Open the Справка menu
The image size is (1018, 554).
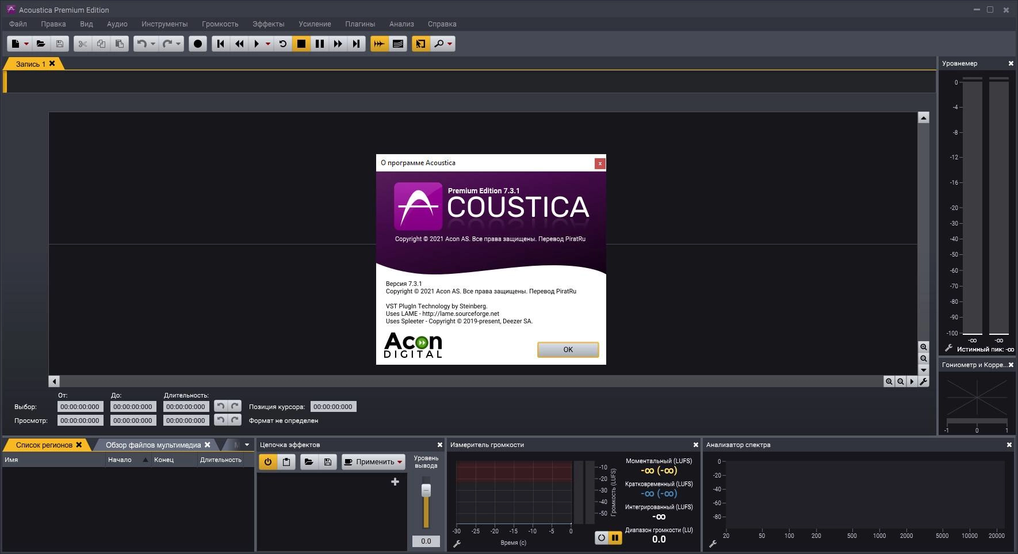click(442, 24)
